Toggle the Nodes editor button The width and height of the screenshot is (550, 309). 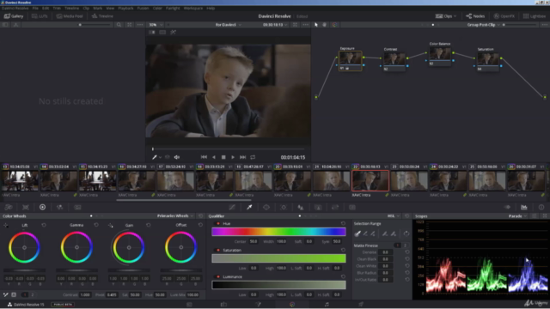[x=475, y=16]
